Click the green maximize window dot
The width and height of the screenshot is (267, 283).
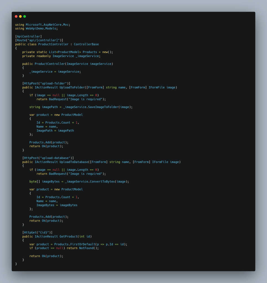(x=25, y=17)
